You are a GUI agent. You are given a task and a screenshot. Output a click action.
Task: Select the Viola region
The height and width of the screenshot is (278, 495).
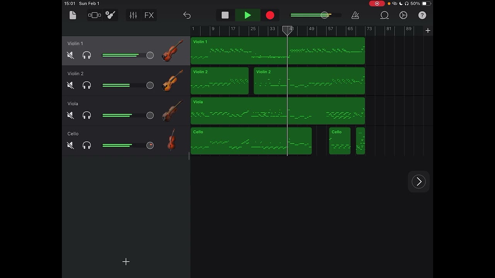(x=278, y=111)
